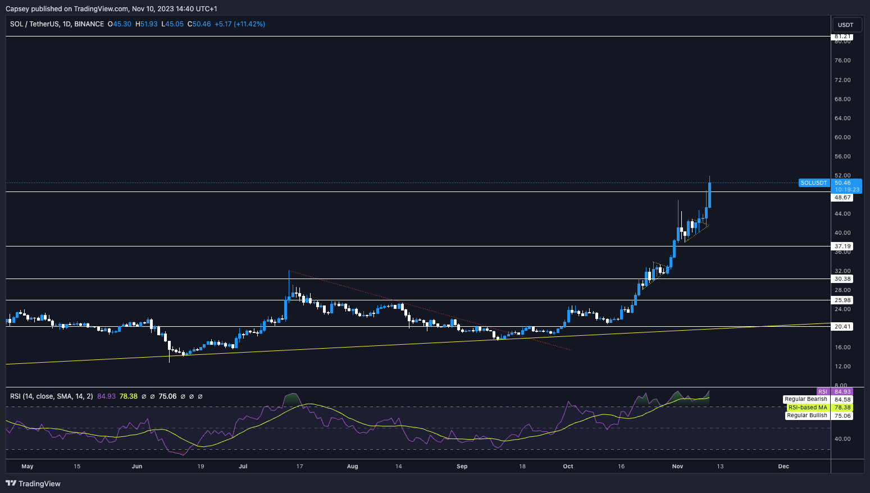Viewport: 870px width, 493px height.
Task: Click the RSI indicator legend title
Action: [51, 396]
